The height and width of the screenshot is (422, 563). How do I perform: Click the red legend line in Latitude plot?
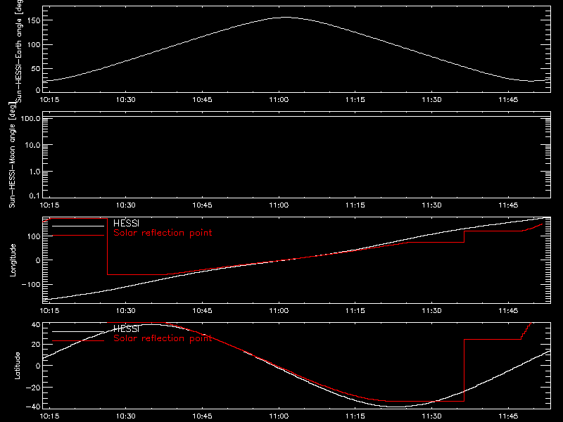pos(78,341)
